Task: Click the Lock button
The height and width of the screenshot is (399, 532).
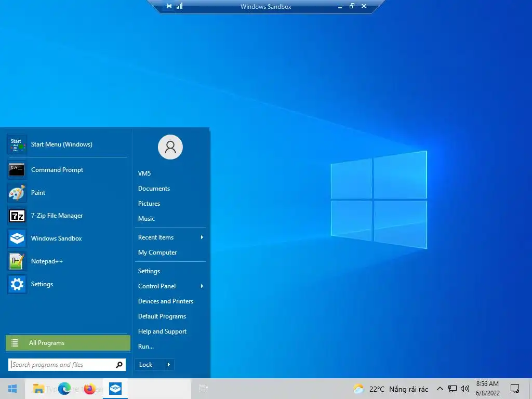Action: point(149,365)
